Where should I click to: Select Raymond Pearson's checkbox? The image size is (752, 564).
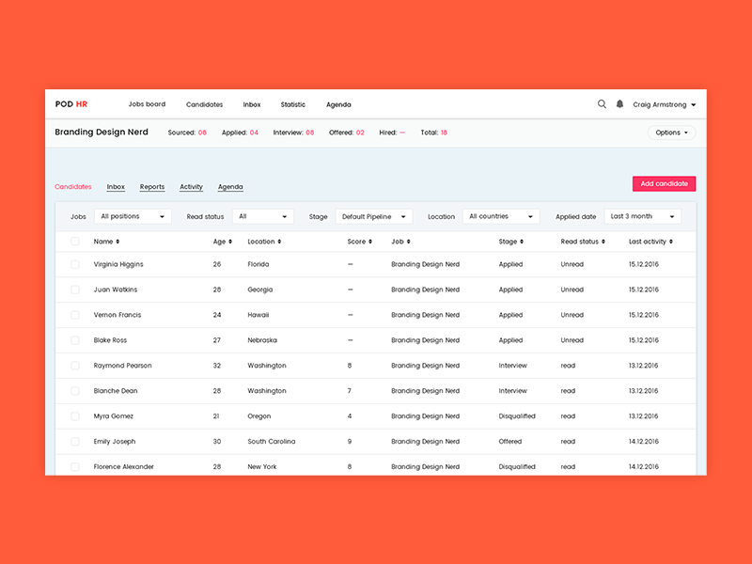click(x=75, y=366)
